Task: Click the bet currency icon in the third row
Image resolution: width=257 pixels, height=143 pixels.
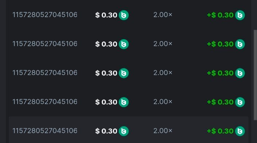Action: tap(124, 73)
